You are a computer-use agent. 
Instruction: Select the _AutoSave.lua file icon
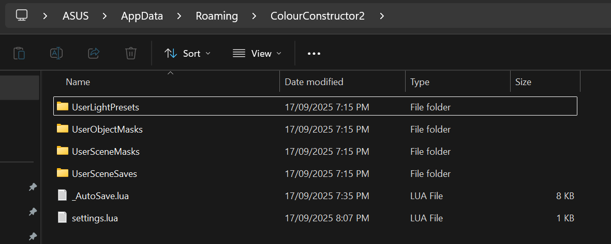(x=63, y=196)
